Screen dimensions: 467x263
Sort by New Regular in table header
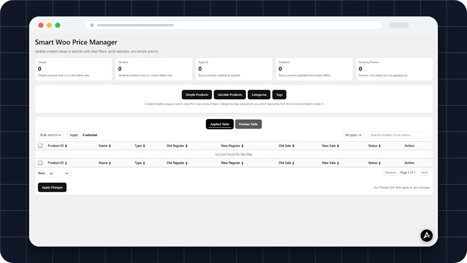[x=232, y=146]
